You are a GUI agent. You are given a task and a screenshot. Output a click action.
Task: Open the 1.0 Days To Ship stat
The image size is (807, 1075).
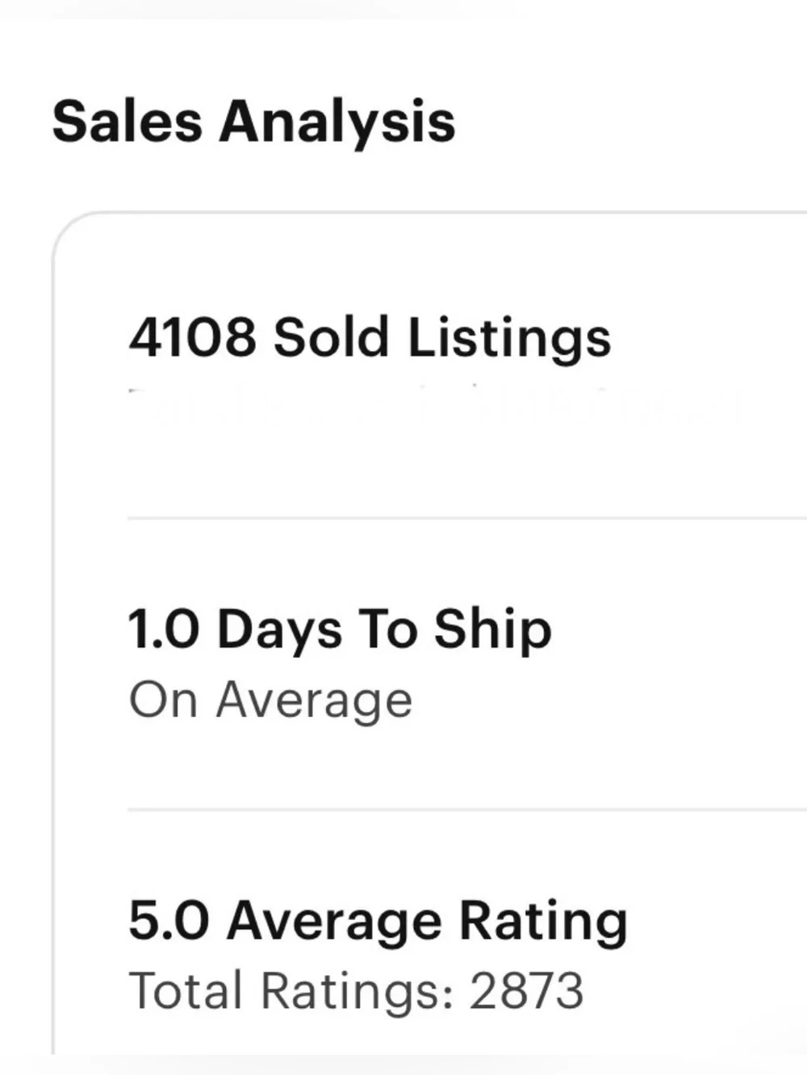340,629
